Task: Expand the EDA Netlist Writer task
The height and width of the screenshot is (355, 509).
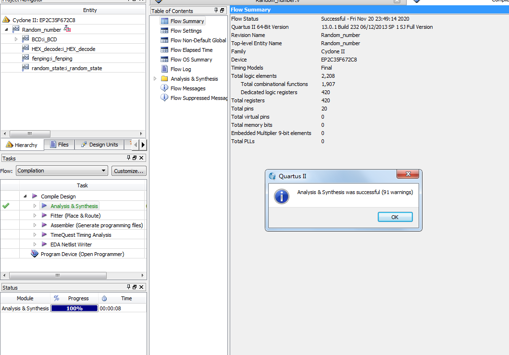Action: click(35, 244)
